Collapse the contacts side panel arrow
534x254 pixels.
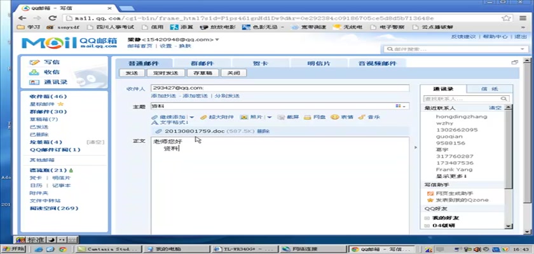tap(415, 147)
